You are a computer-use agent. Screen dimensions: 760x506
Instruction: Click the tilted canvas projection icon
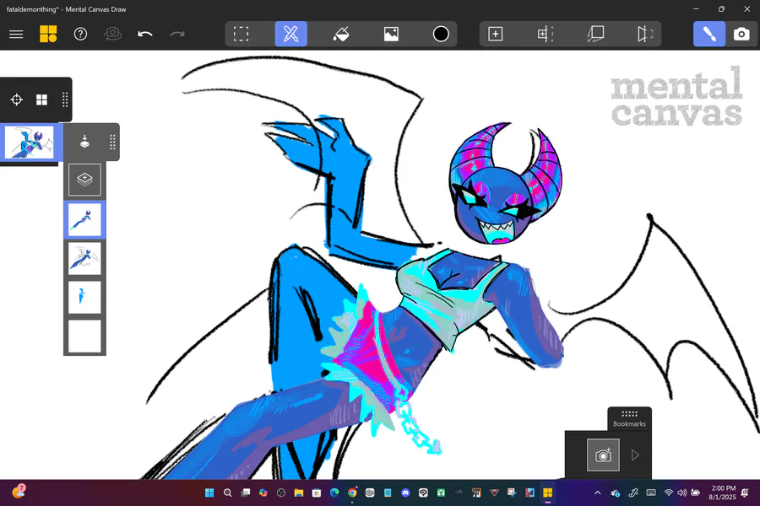(595, 34)
